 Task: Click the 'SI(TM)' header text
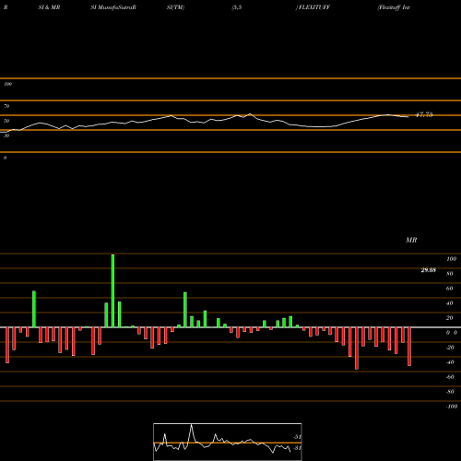[x=175, y=7]
